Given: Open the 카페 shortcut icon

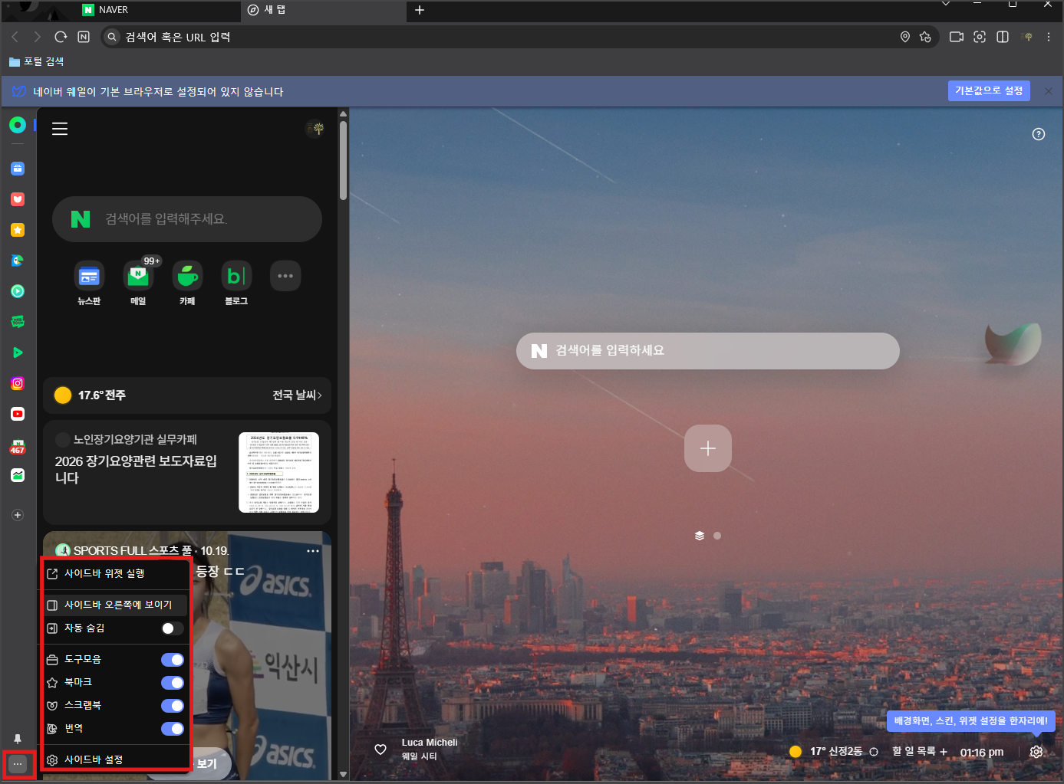Looking at the screenshot, I should coord(187,277).
